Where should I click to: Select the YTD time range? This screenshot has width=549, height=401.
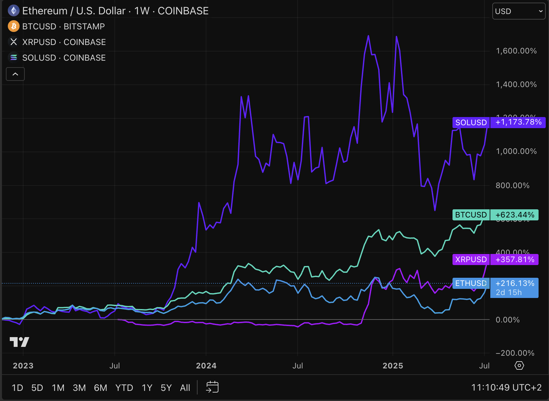coord(124,388)
